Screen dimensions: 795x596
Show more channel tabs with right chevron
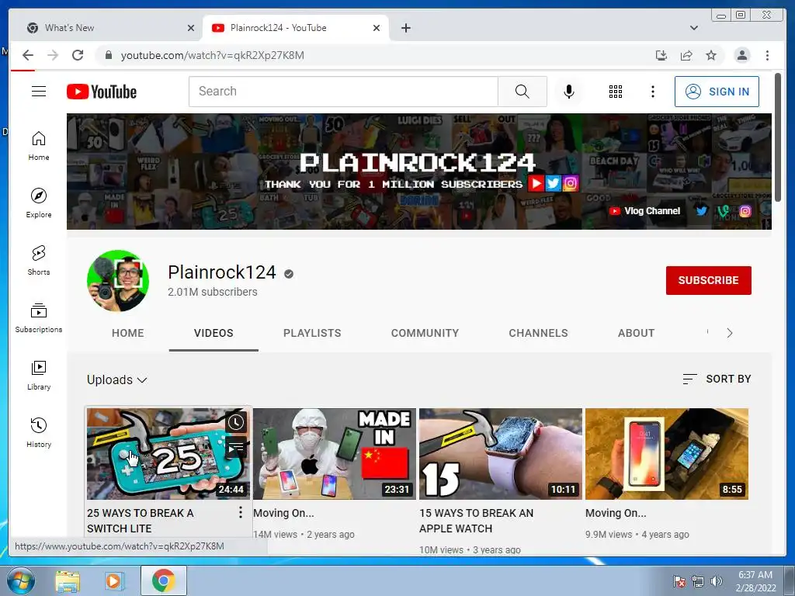[x=729, y=333]
